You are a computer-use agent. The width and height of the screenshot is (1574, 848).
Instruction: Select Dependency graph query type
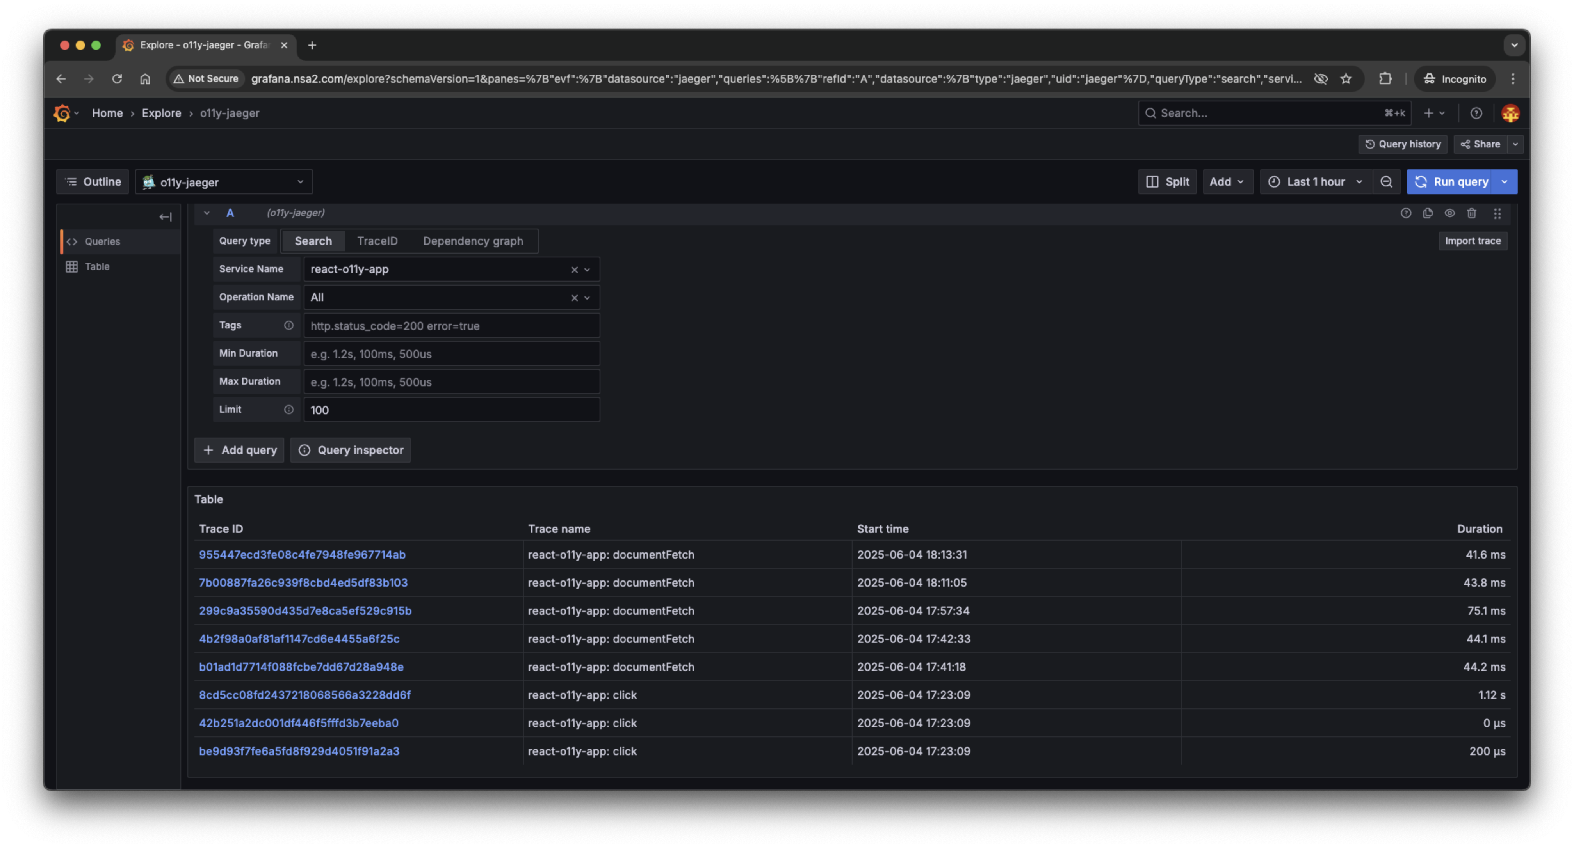[473, 241]
